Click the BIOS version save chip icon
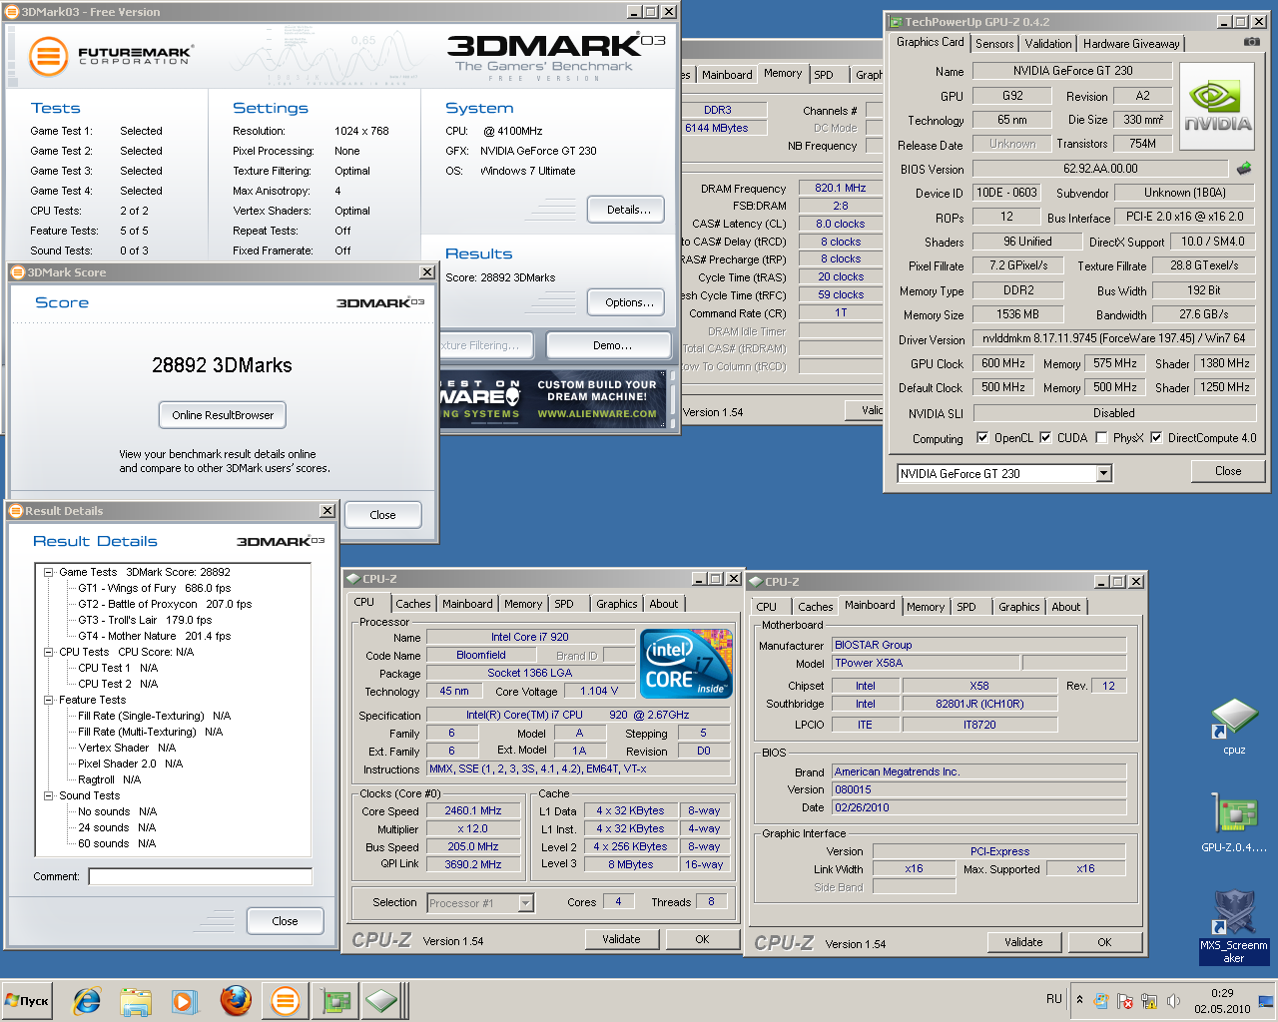1278x1022 pixels. pos(1244,168)
